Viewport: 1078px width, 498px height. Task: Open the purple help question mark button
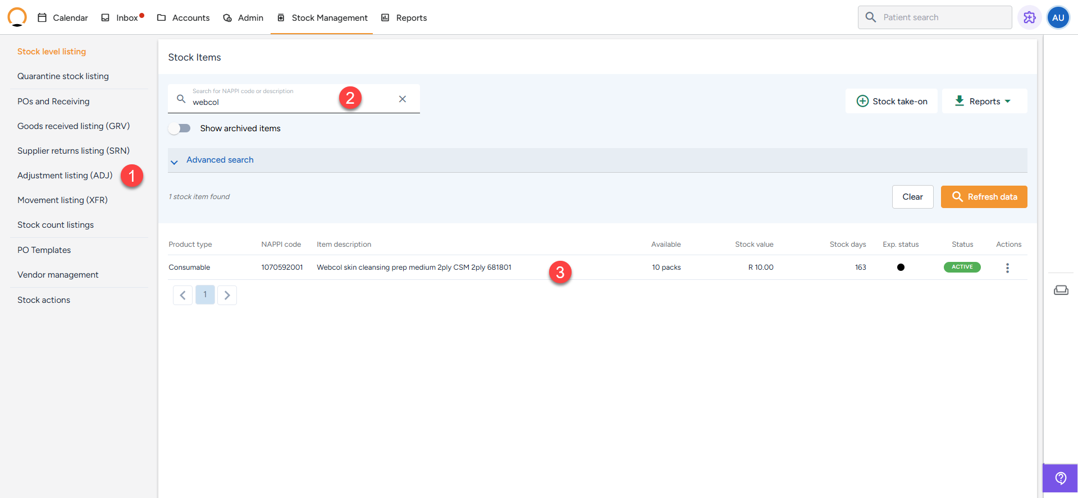[x=1060, y=478]
